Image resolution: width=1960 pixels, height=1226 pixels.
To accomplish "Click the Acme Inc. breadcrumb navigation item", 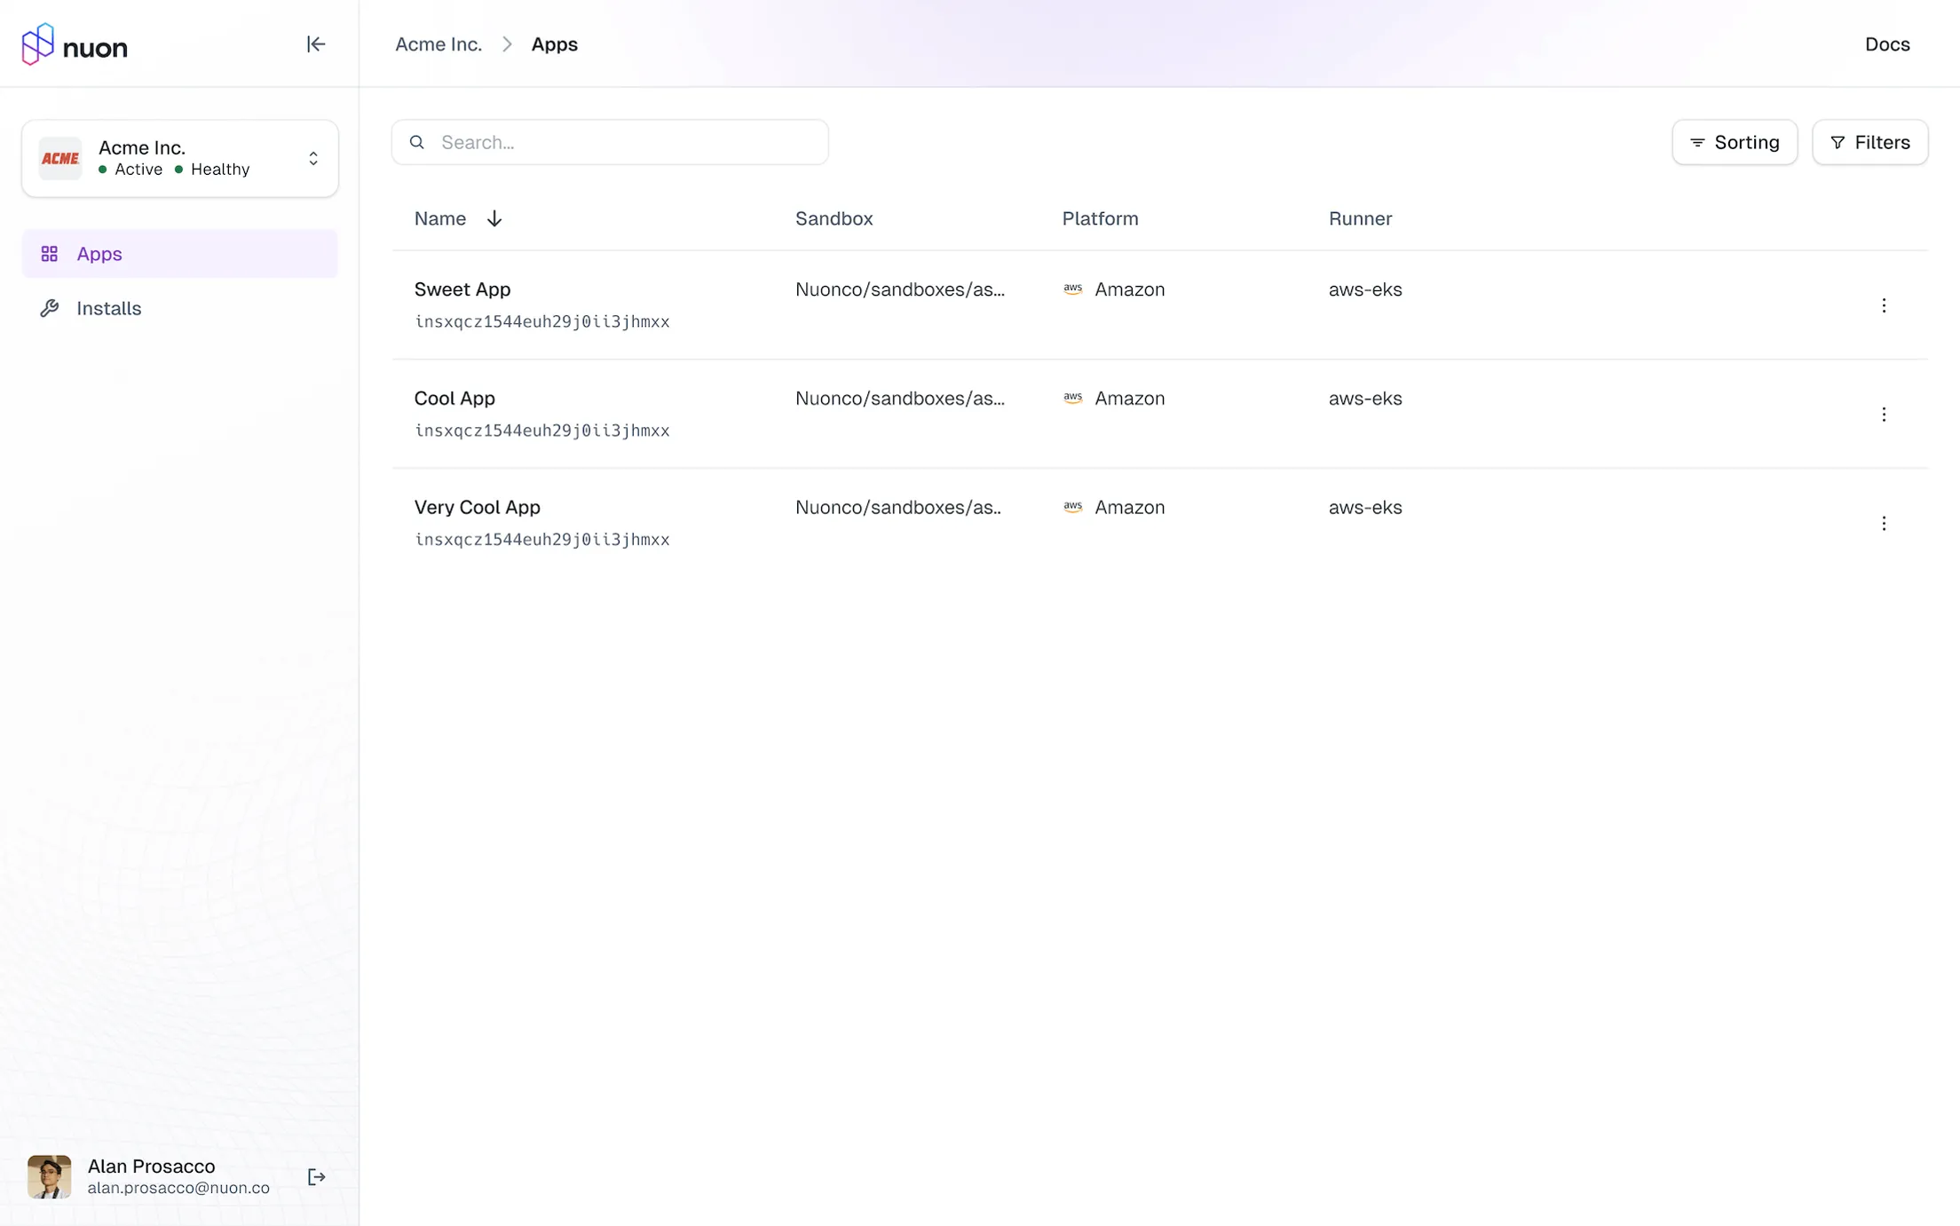I will pyautogui.click(x=438, y=44).
